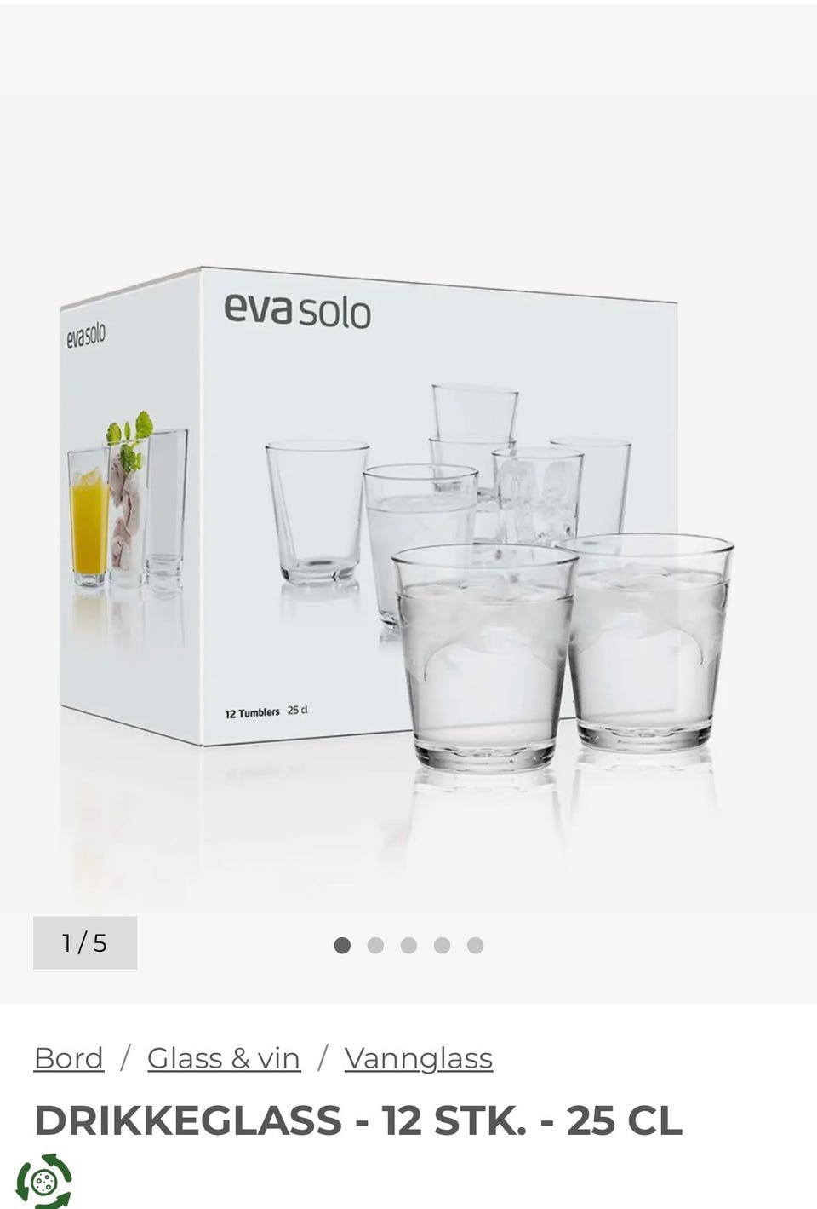Go to the Vannglass category link

419,1058
